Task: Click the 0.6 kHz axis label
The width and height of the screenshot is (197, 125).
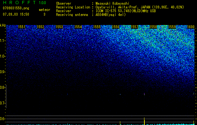Action: (3, 119)
